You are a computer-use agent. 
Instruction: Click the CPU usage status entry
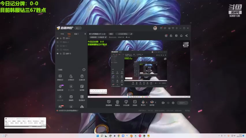point(170,111)
